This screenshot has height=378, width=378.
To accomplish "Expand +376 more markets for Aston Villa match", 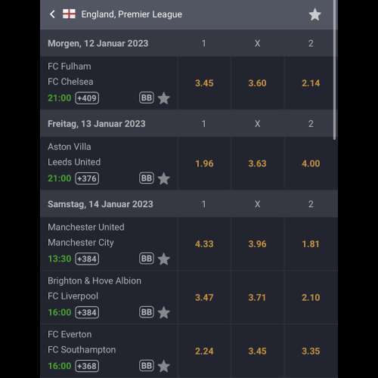I will pyautogui.click(x=87, y=178).
